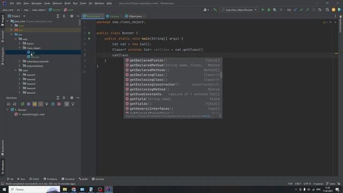Viewport: 343px width, 193px height.
Task: Run the oop.class_object.Runner configuration
Action: (263, 10)
